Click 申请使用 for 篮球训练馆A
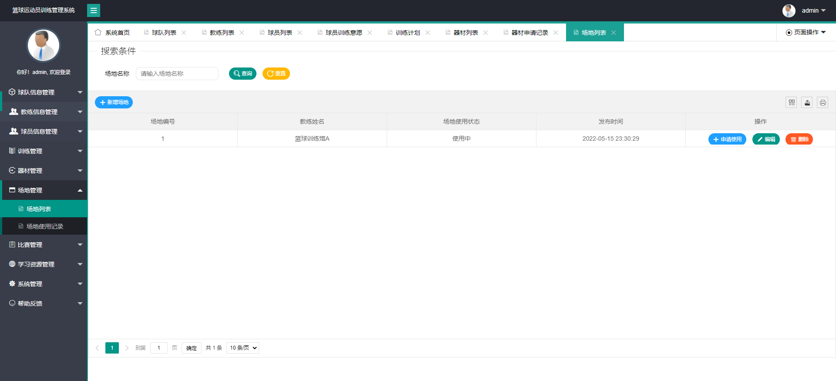836x381 pixels. tap(727, 139)
